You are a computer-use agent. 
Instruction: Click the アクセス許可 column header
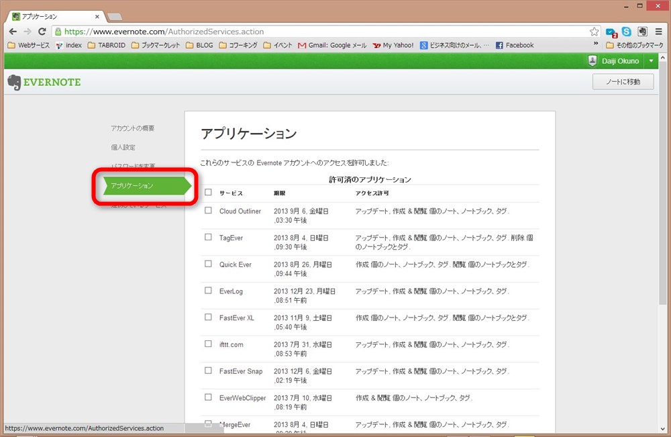(372, 193)
